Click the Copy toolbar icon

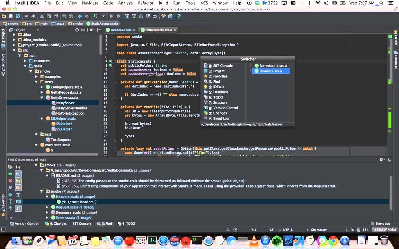(x=48, y=16)
